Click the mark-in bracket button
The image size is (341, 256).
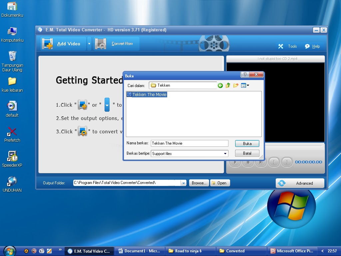click(x=274, y=162)
